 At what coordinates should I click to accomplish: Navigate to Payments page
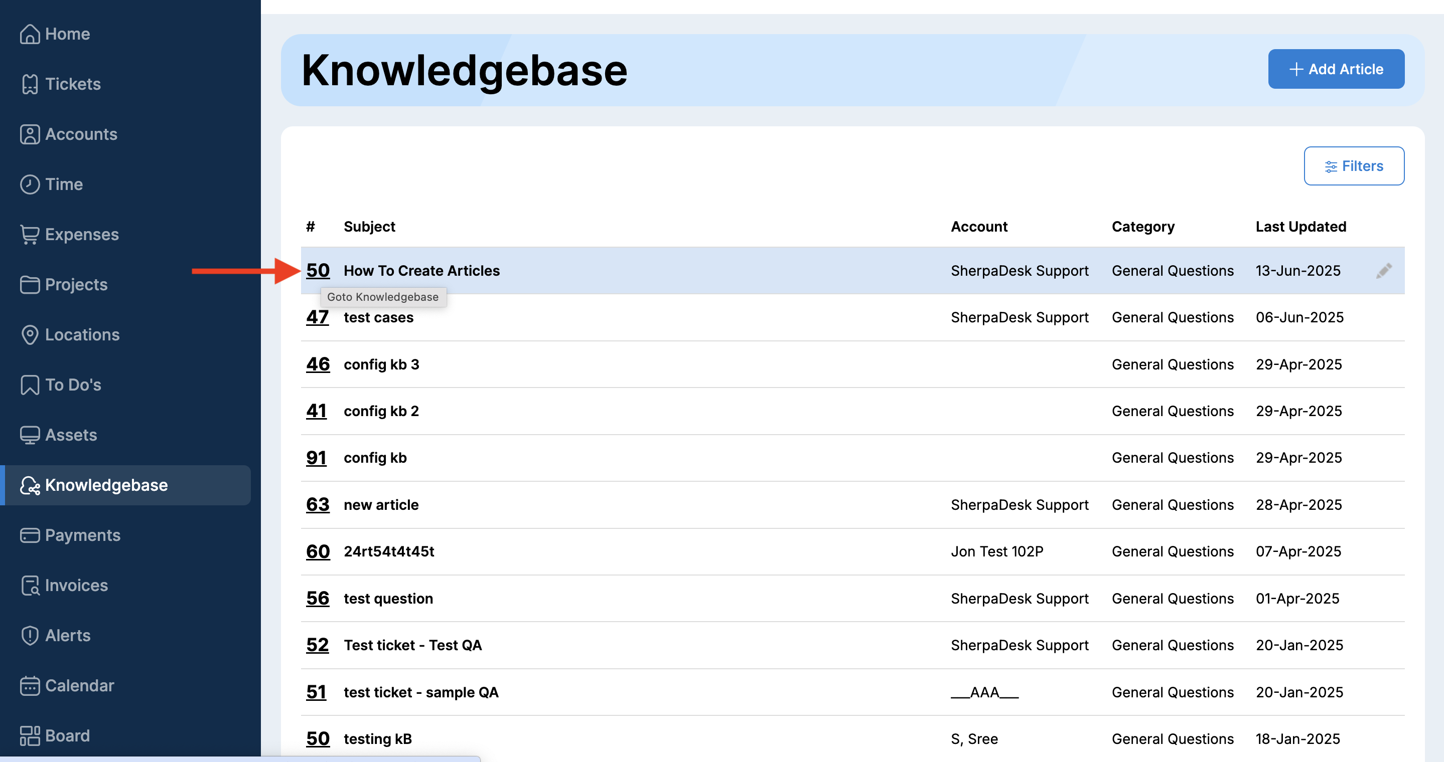pyautogui.click(x=82, y=535)
